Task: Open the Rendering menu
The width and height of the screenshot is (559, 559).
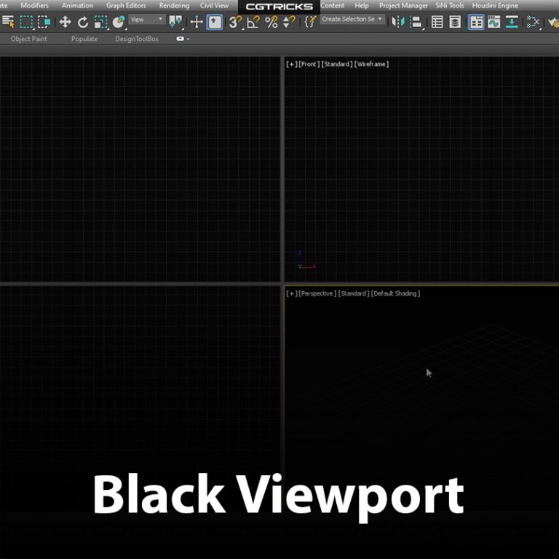Action: pyautogui.click(x=174, y=5)
